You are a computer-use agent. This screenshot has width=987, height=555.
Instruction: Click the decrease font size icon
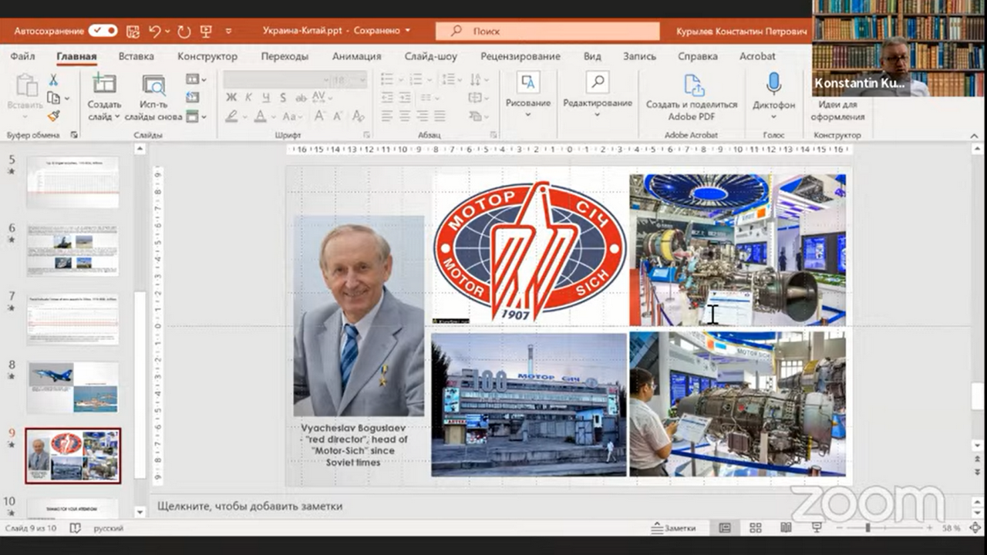click(338, 116)
